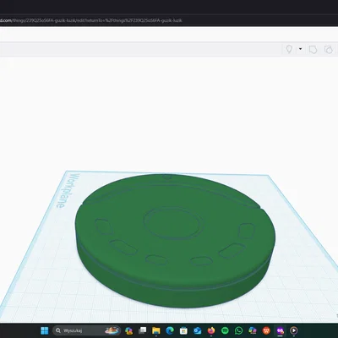Click the Ungroup shapes toolbar icon
Screen dimensions: 338x338
pyautogui.click(x=329, y=50)
